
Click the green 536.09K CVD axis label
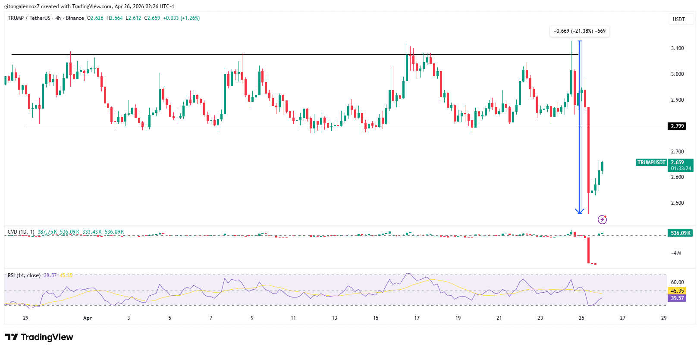tap(680, 233)
